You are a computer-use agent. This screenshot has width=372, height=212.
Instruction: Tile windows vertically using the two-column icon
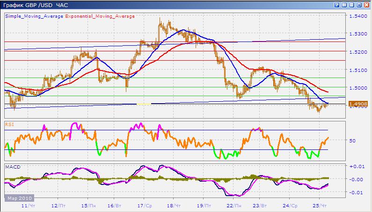click(x=344, y=5)
